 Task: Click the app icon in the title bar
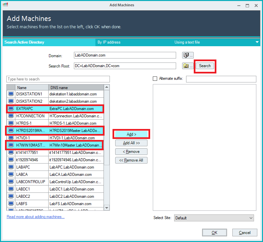click(6, 5)
